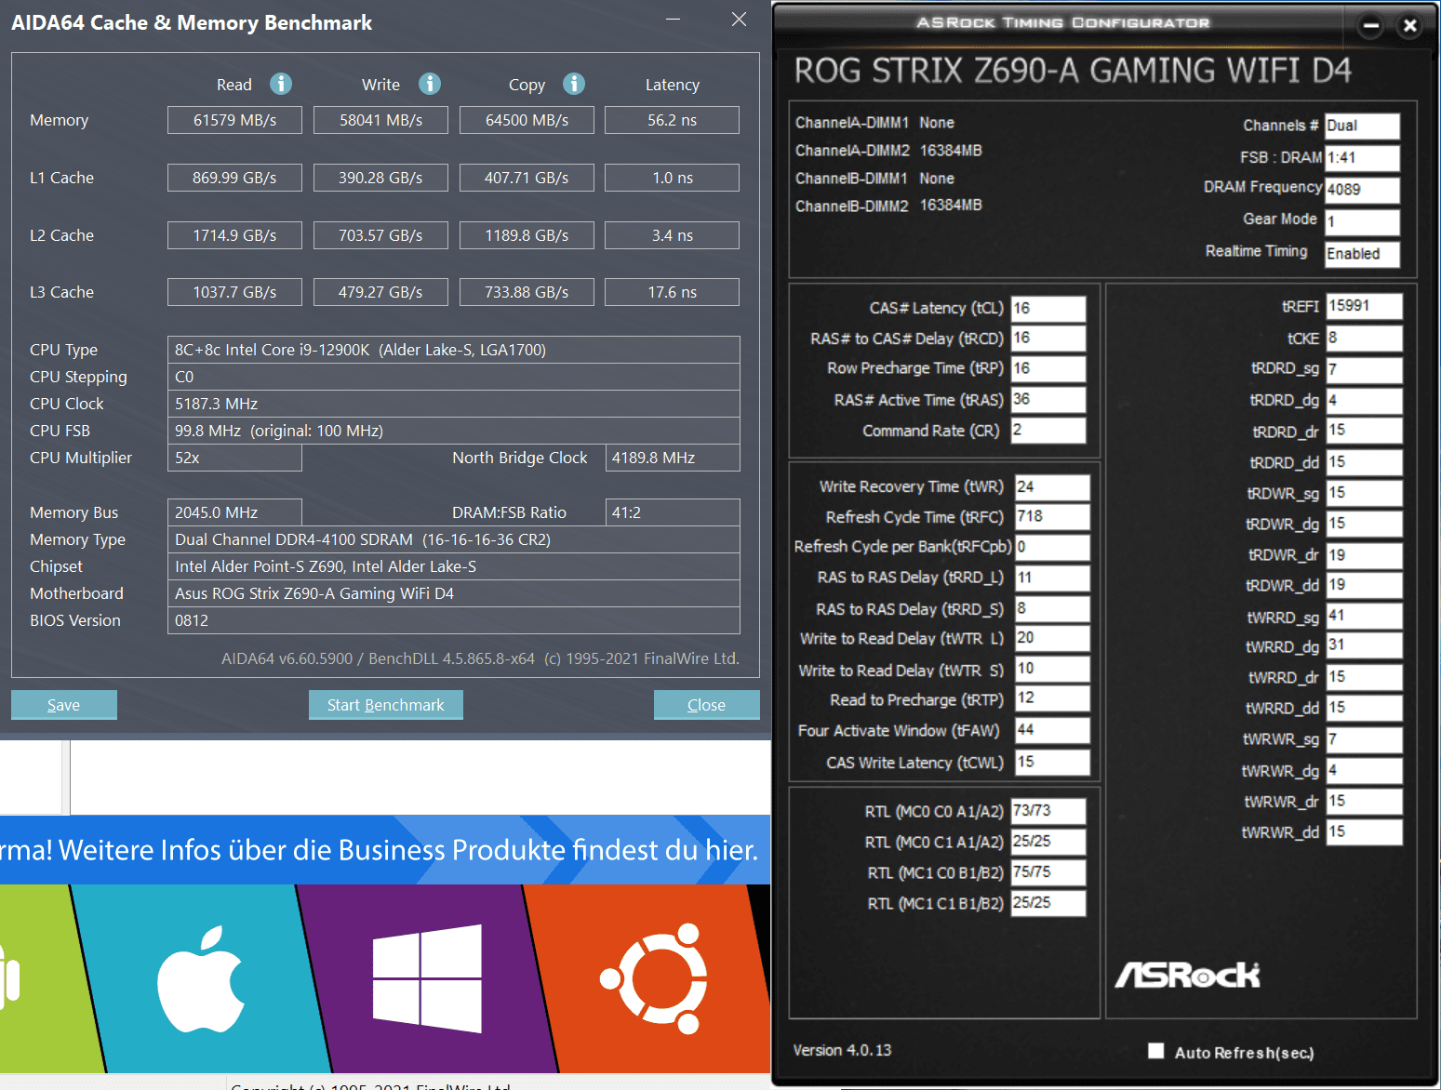Click the Windows logo in banner
The height and width of the screenshot is (1090, 1441).
pos(427,978)
